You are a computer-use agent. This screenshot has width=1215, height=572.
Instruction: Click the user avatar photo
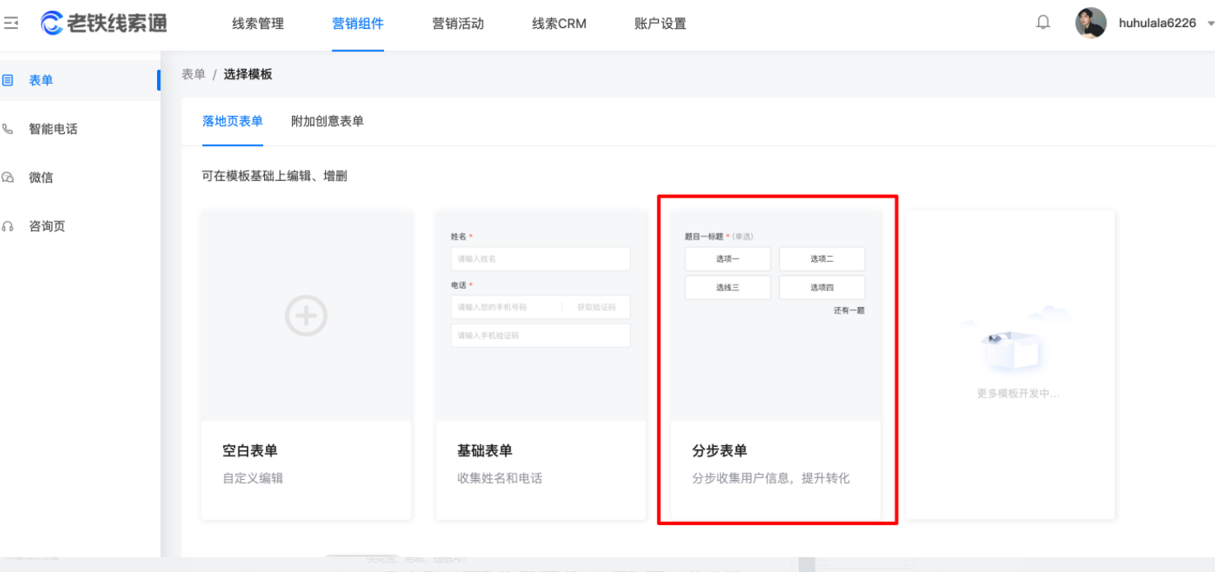pos(1091,22)
